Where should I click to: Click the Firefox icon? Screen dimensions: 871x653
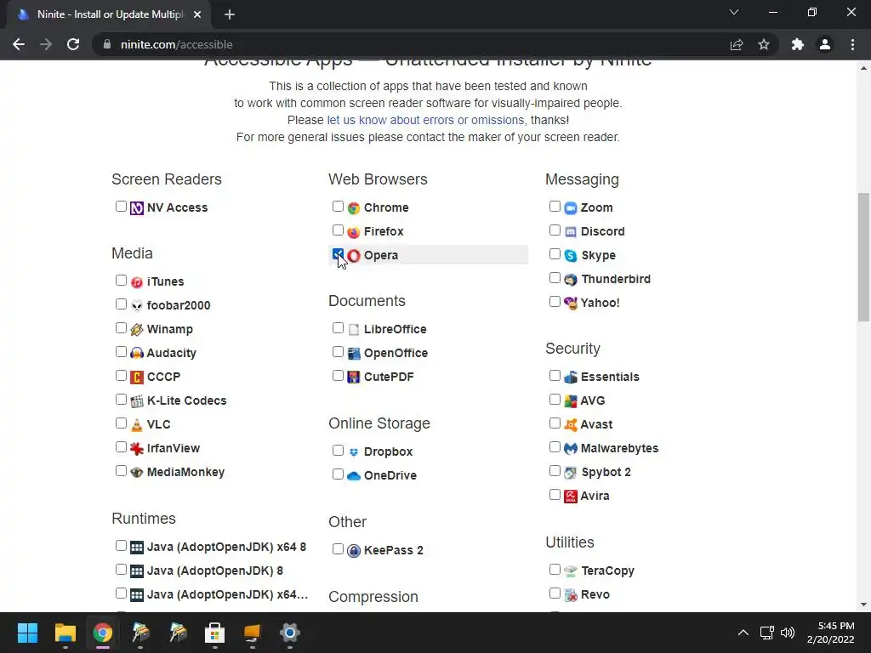(354, 232)
